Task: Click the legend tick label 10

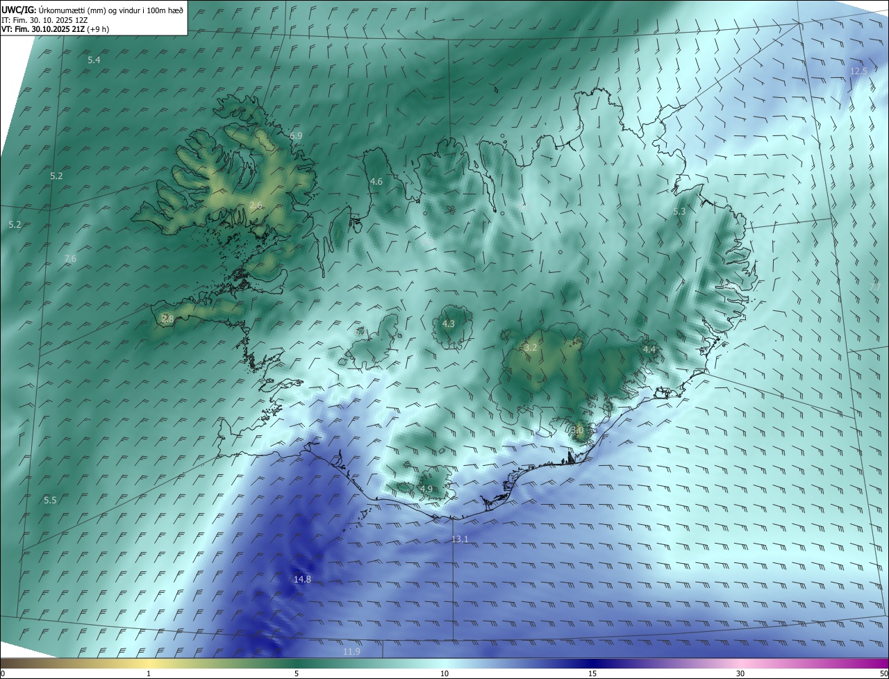Action: click(x=444, y=673)
